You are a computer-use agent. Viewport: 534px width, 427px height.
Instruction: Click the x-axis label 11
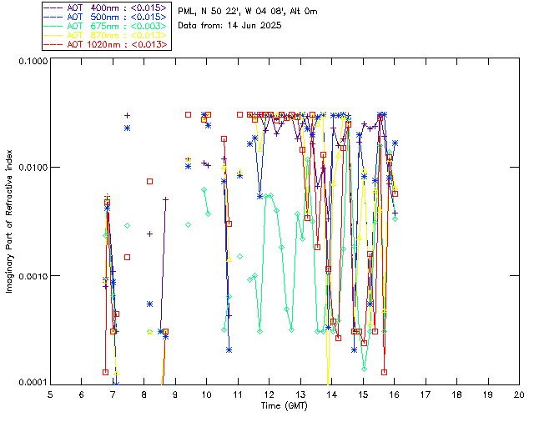(238, 394)
